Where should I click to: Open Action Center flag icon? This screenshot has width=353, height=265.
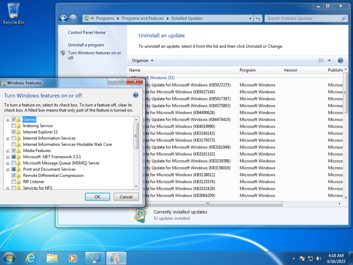click(x=302, y=259)
